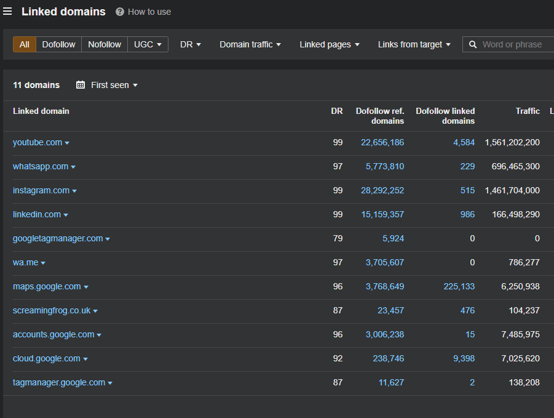Select the Nofollow filter
This screenshot has height=418, width=554.
tap(105, 44)
